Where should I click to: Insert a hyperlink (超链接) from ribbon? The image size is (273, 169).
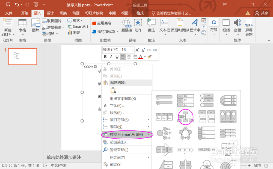(x=127, y=25)
